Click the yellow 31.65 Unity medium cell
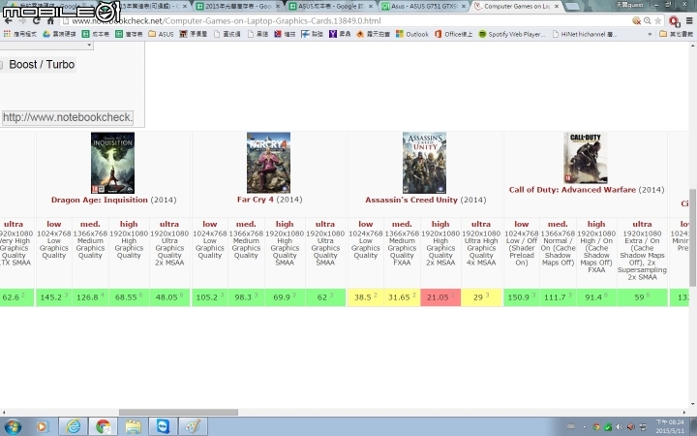697x436 pixels. tap(402, 297)
